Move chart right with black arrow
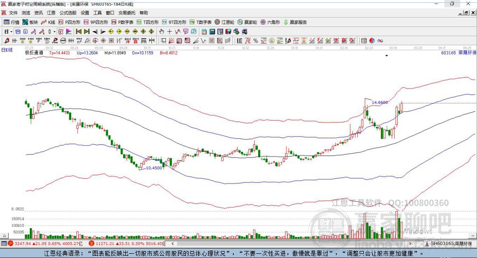Image resolution: width=477 pixels, height=258 pixels. [103, 32]
